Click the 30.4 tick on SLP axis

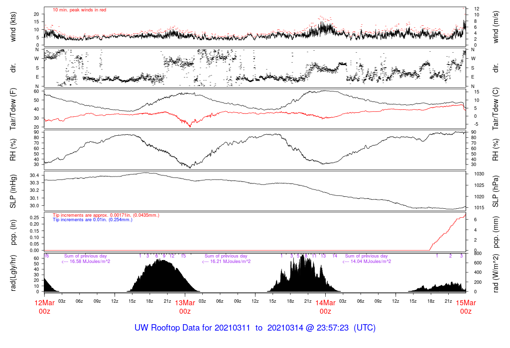[34, 175]
